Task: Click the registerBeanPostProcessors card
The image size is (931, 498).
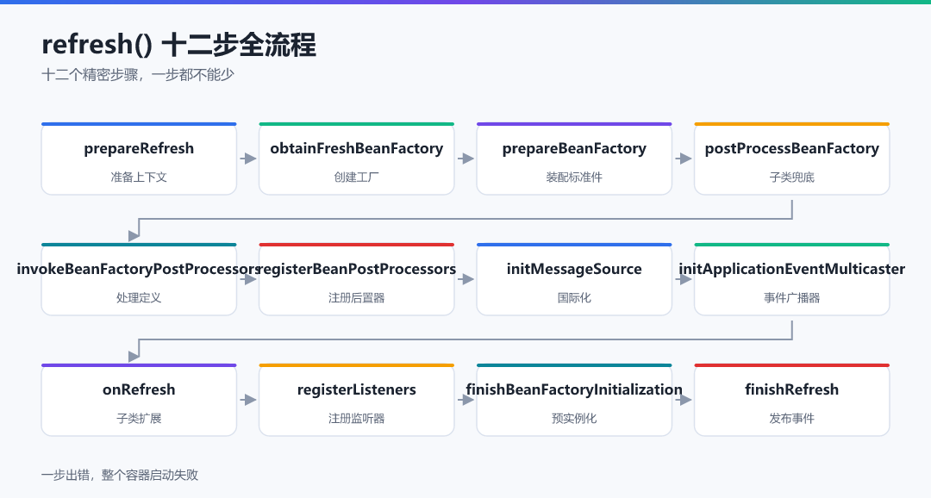Action: click(x=356, y=279)
